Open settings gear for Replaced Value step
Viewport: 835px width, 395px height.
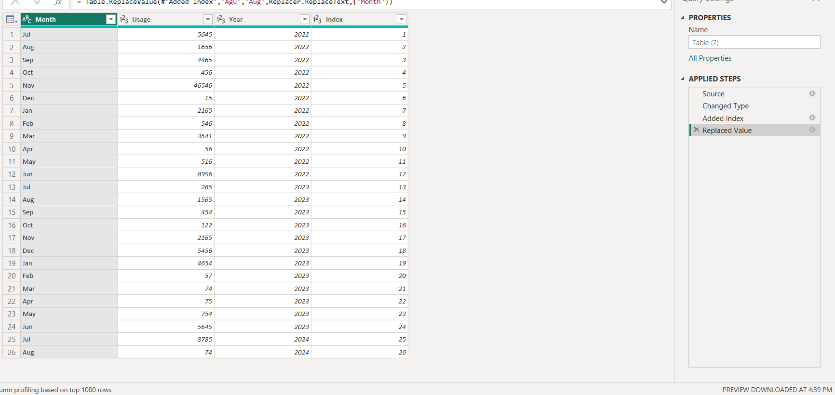pyautogui.click(x=812, y=130)
